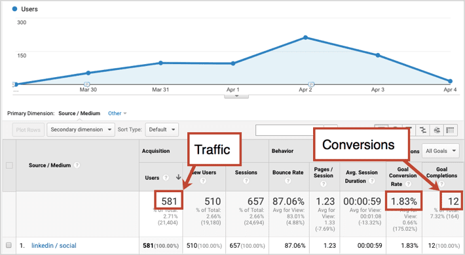Viewport: 465px width, 255px height.
Task: Click the Apr 1 chart data point
Action: [x=233, y=63]
